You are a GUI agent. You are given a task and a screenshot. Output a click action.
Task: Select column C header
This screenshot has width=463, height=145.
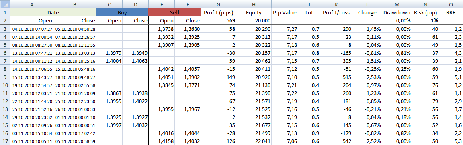[109, 4]
